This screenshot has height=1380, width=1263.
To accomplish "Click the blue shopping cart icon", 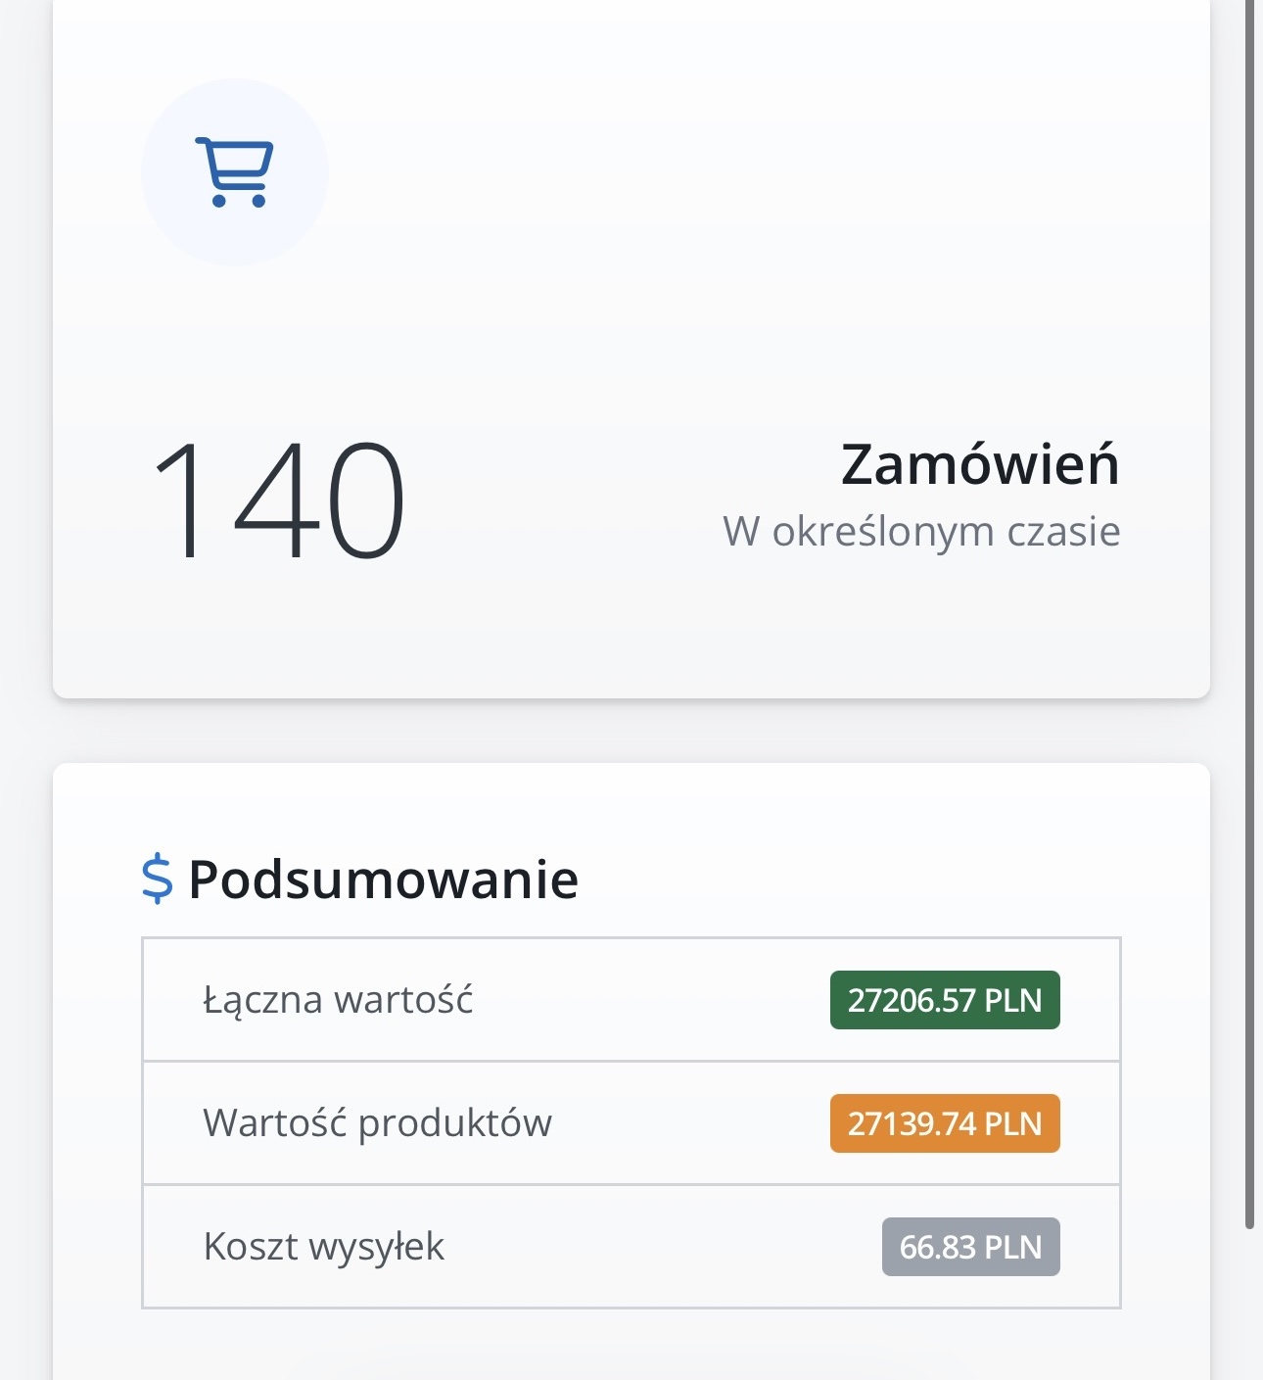I will coord(235,172).
